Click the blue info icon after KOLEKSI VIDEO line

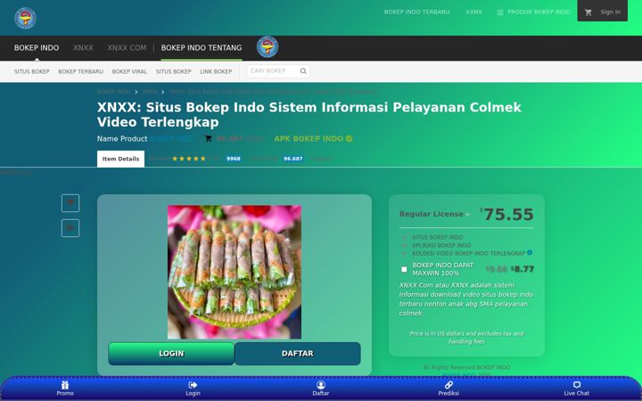pyautogui.click(x=530, y=252)
